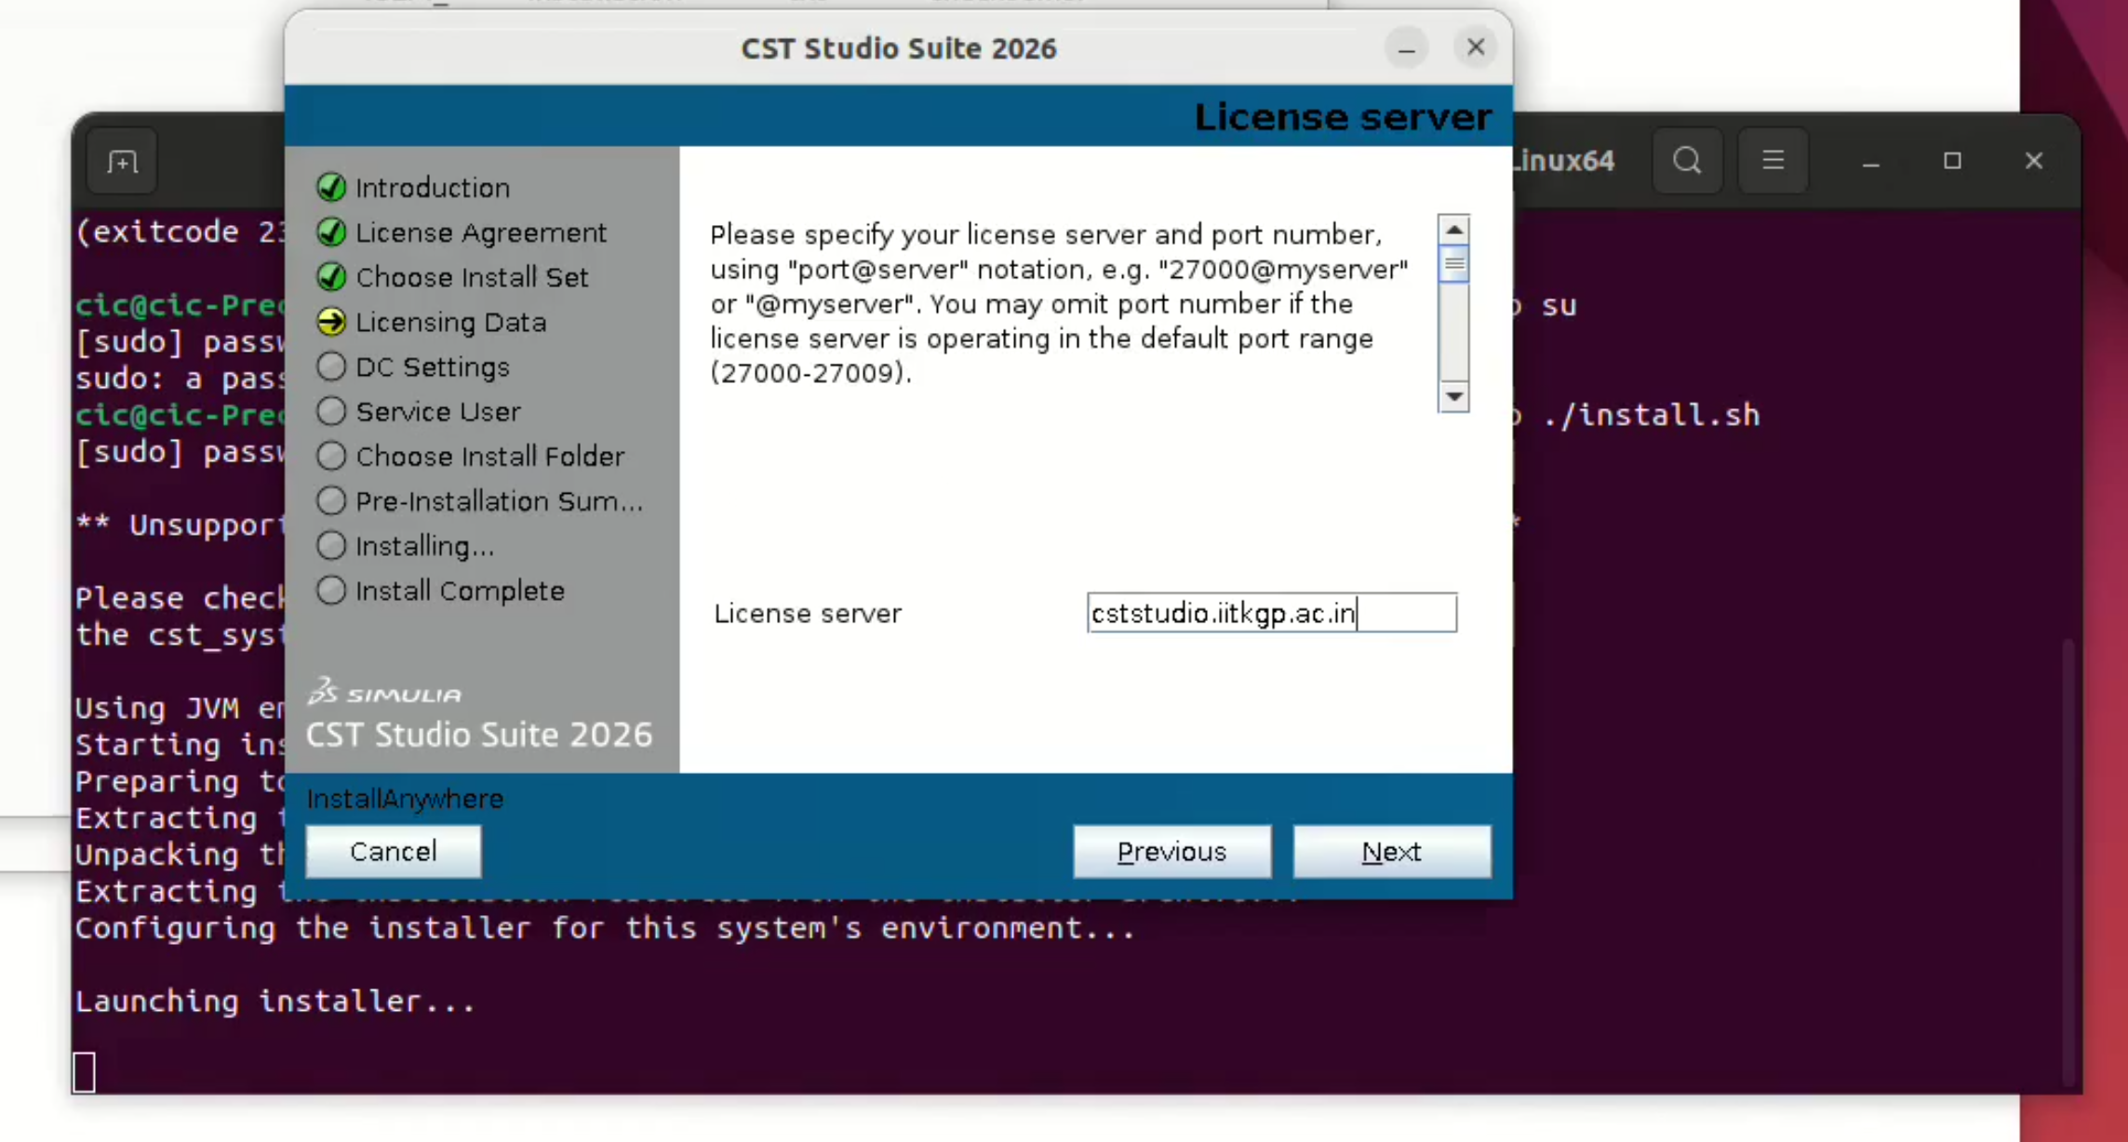Click into the License server input field
Image resolution: width=2128 pixels, height=1142 pixels.
pos(1271,613)
